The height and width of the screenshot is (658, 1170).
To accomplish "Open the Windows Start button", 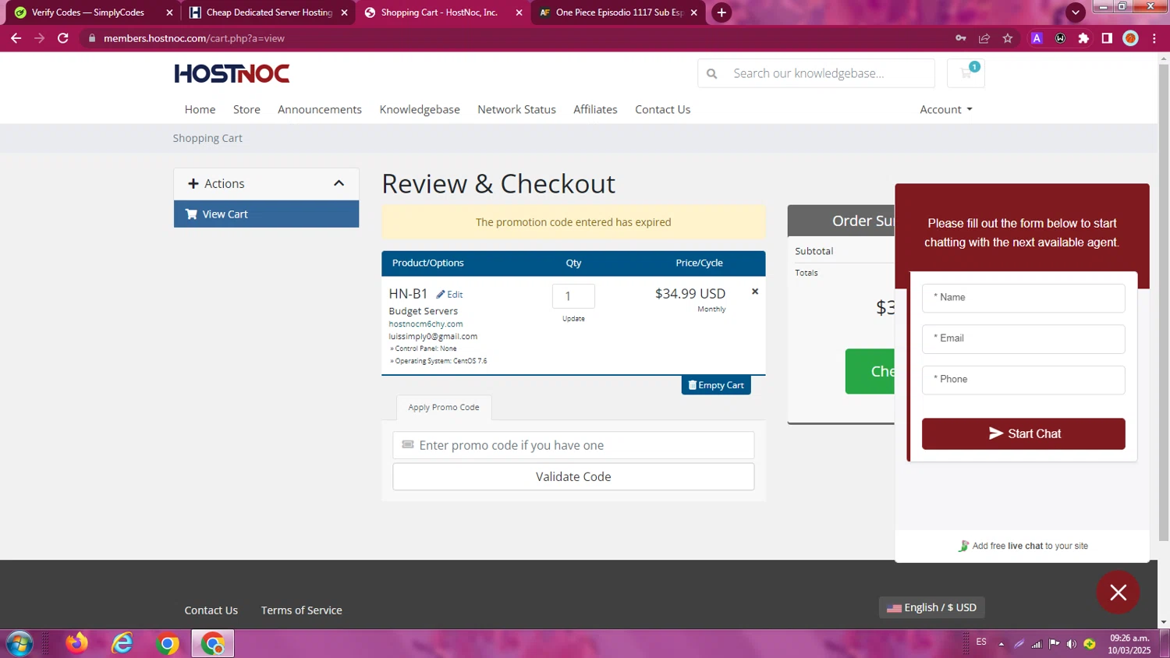I will pos(19,644).
